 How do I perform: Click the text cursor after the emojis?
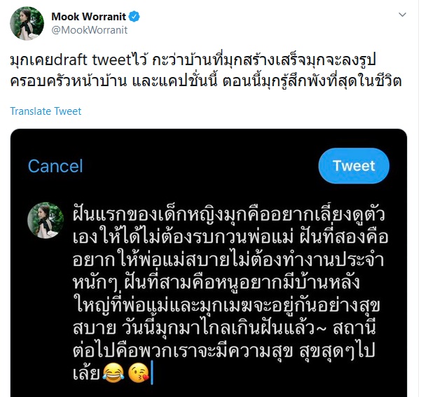point(152,372)
